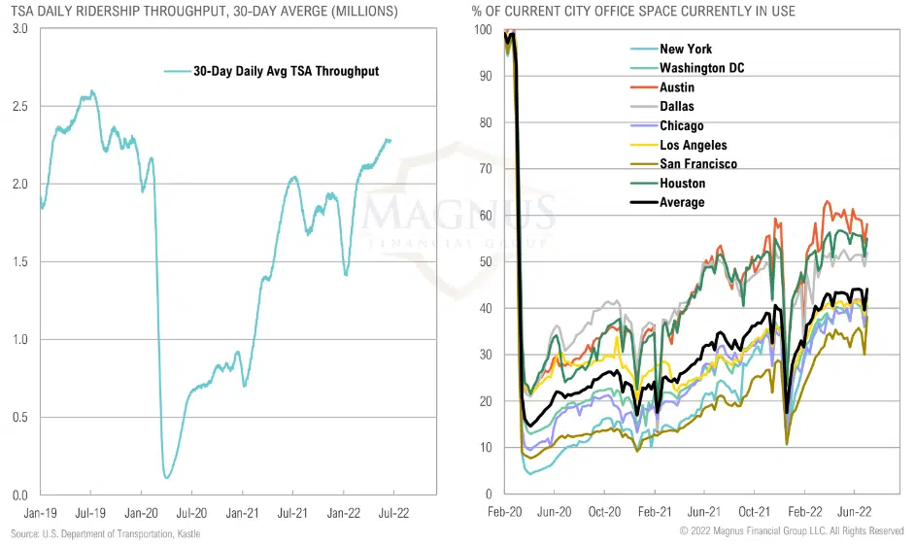The height and width of the screenshot is (546, 915).
Task: Click the Magnus Financial Group copyright notice
Action: pos(793,531)
